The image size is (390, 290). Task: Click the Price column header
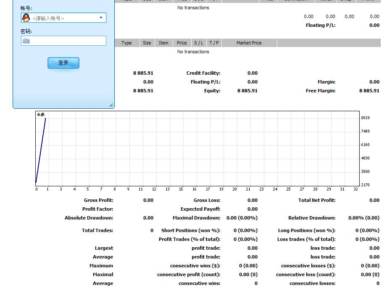[x=182, y=43]
